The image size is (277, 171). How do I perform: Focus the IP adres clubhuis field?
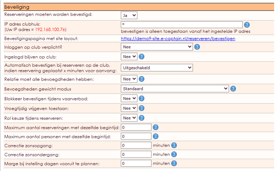pyautogui.click(x=182, y=25)
